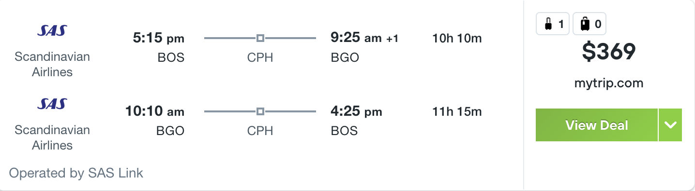The height and width of the screenshot is (191, 695).
Task: Expand more booking options next to View Deal
Action: [670, 125]
